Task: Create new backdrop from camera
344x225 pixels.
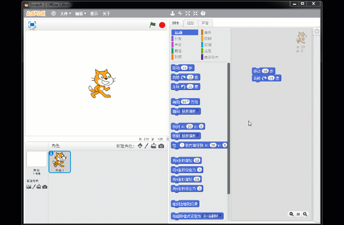Action: (45, 187)
